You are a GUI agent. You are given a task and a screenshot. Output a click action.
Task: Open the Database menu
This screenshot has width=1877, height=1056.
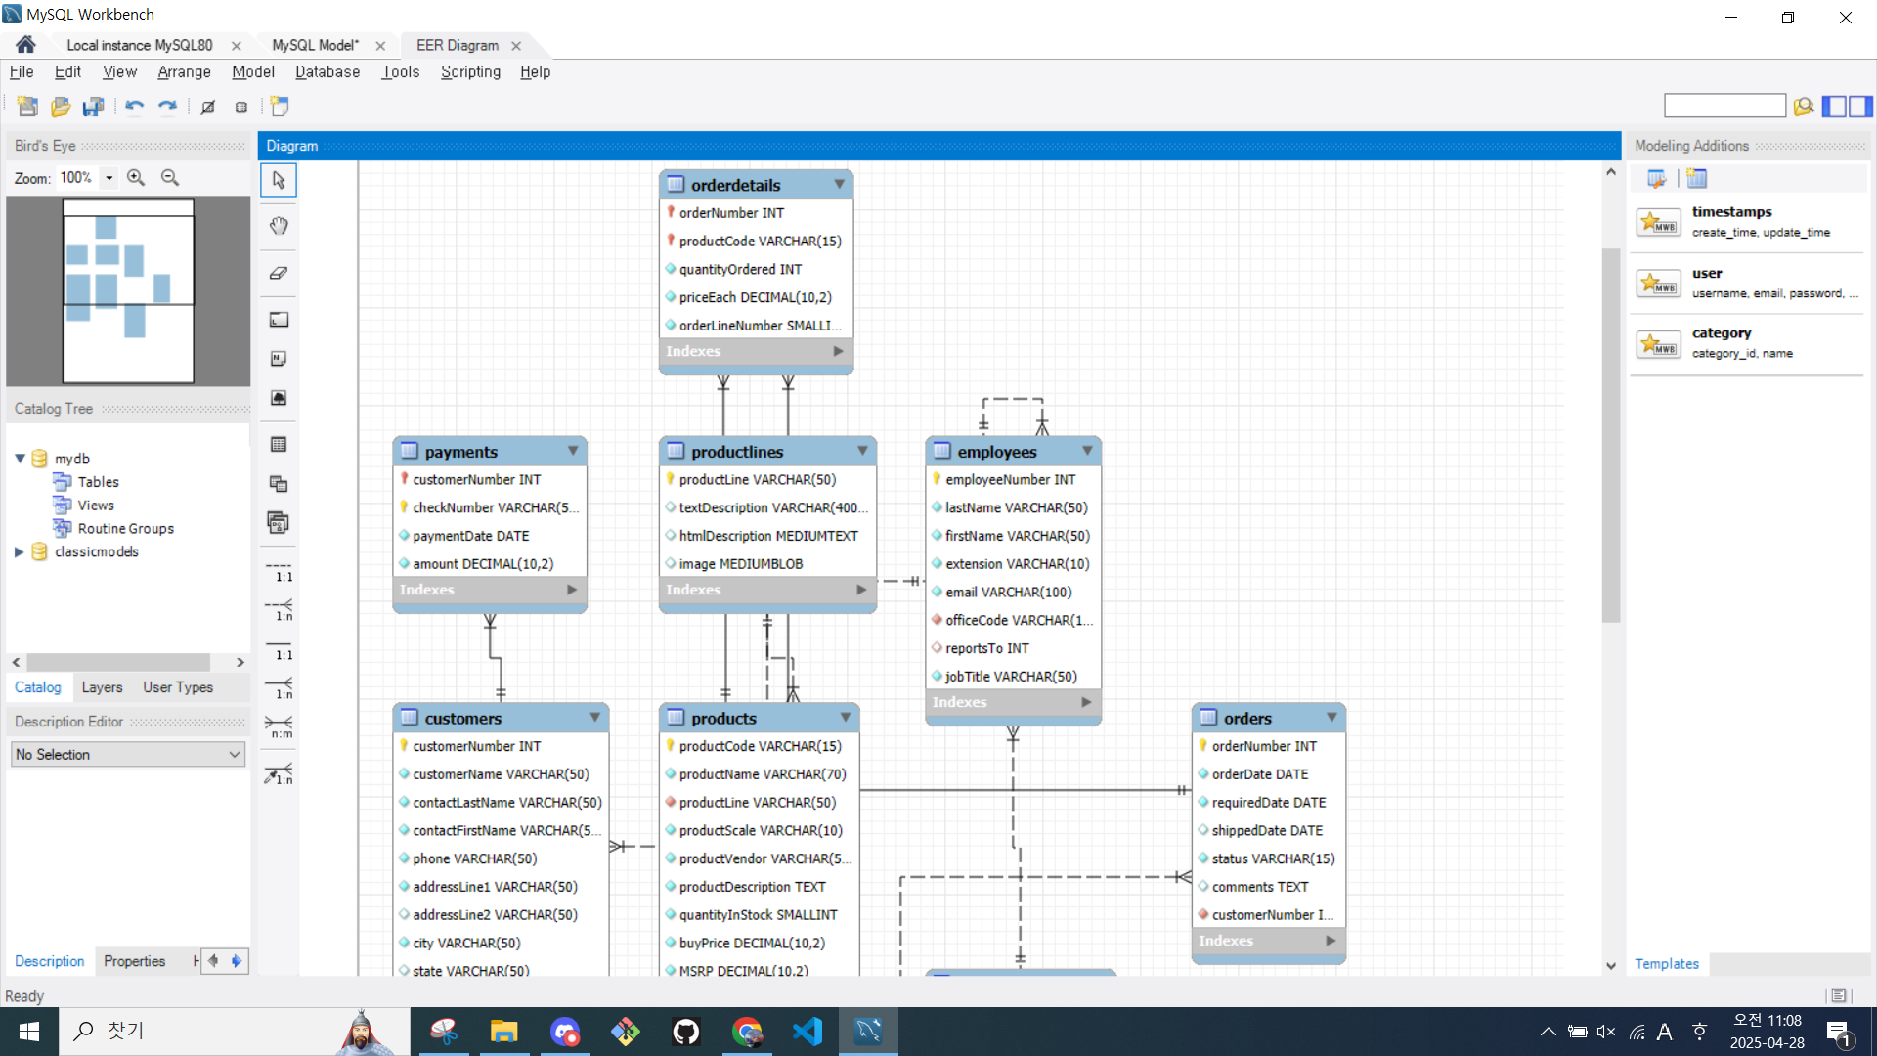coord(327,72)
